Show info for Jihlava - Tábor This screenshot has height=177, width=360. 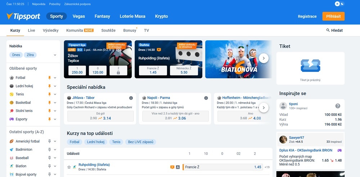click(131, 98)
